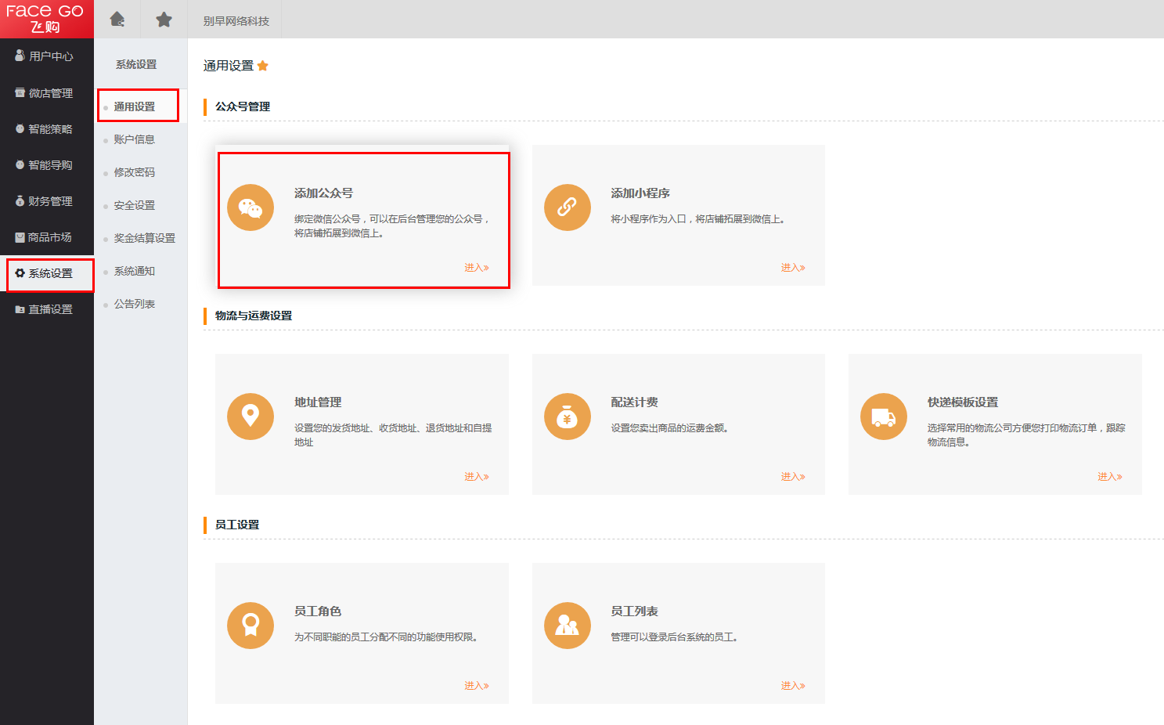Click the truck icon for 快递模板设置

[x=883, y=417]
